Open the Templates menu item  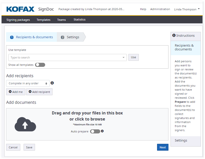click(x=43, y=20)
